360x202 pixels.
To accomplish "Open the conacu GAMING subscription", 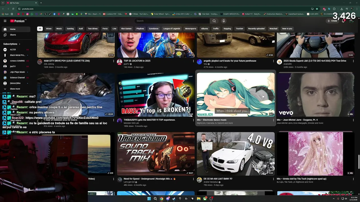I will 16,61.
